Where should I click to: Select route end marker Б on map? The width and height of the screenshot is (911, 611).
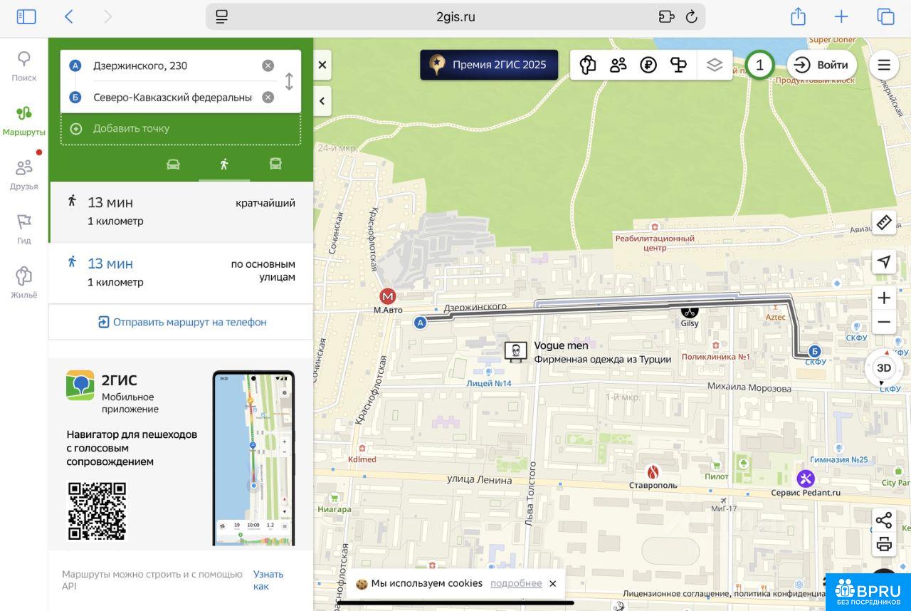point(815,351)
